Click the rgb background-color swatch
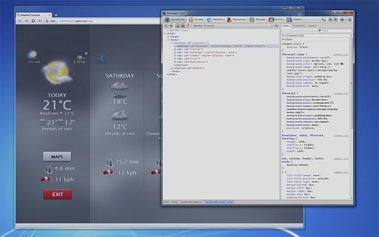Viewport: 379px width, 237px height. pos(342,64)
